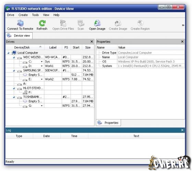Screen dimensions: 192x171
Task: Select the 'Work1' label cell
Action: [53, 66]
